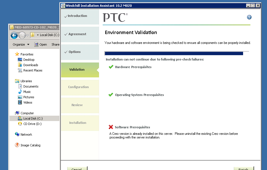Click the Pictures library icon
Image resolution: width=267 pixels, height=170 pixels.
(20, 97)
